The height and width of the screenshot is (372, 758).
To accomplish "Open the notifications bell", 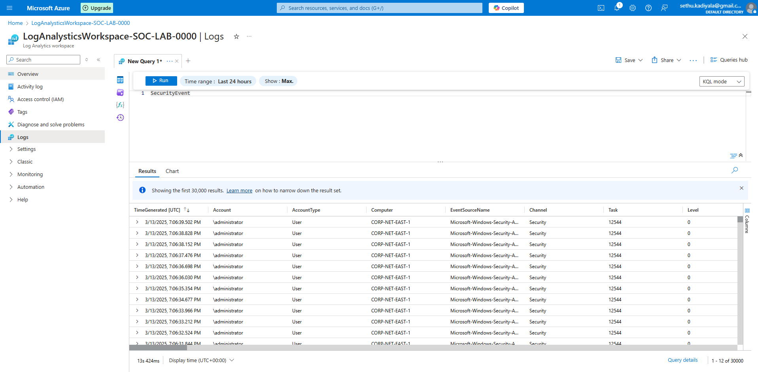I will click(617, 8).
